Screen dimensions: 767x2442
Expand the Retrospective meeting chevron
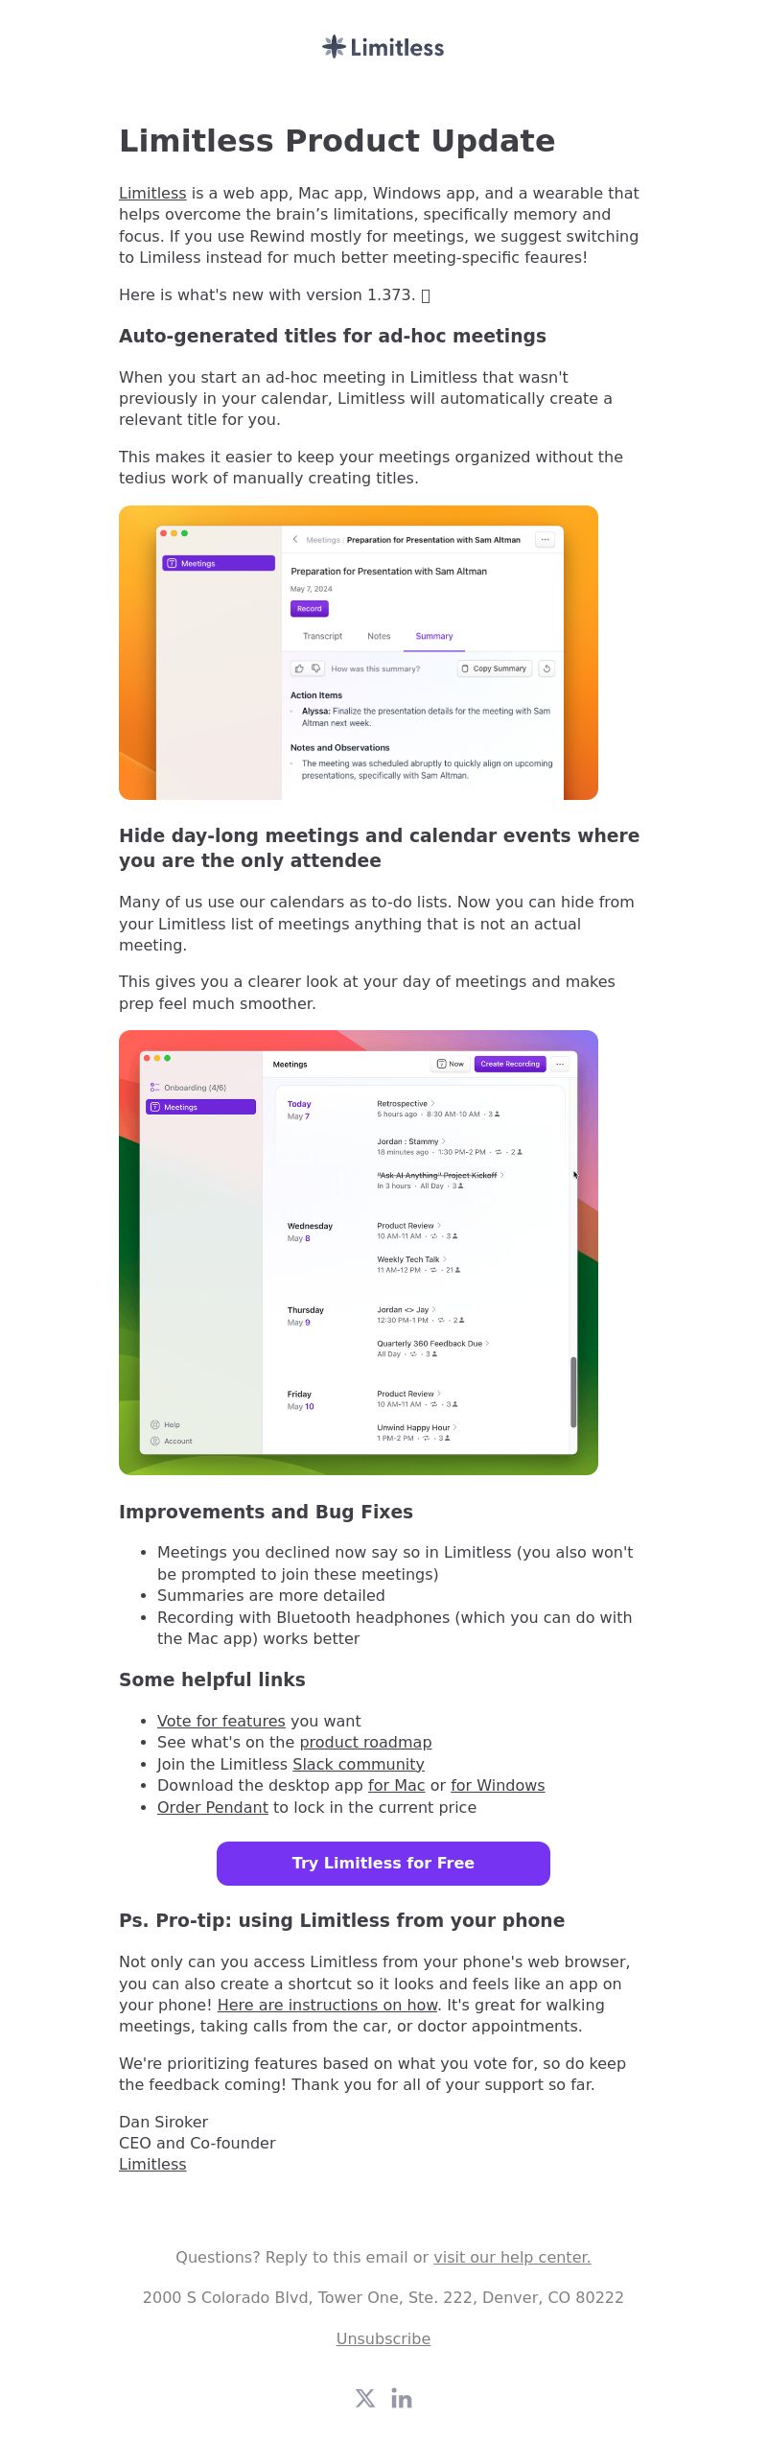433,1103
